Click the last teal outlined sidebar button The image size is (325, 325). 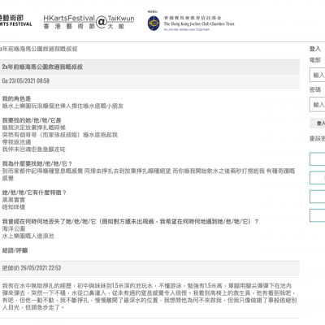pyautogui.click(x=318, y=215)
